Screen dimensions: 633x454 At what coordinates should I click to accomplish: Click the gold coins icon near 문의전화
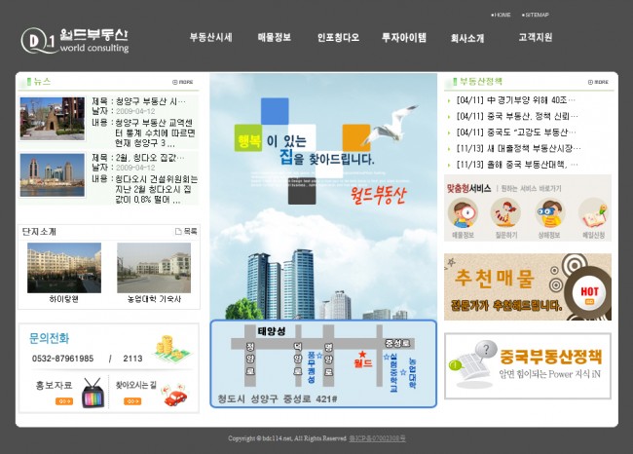[x=171, y=350]
